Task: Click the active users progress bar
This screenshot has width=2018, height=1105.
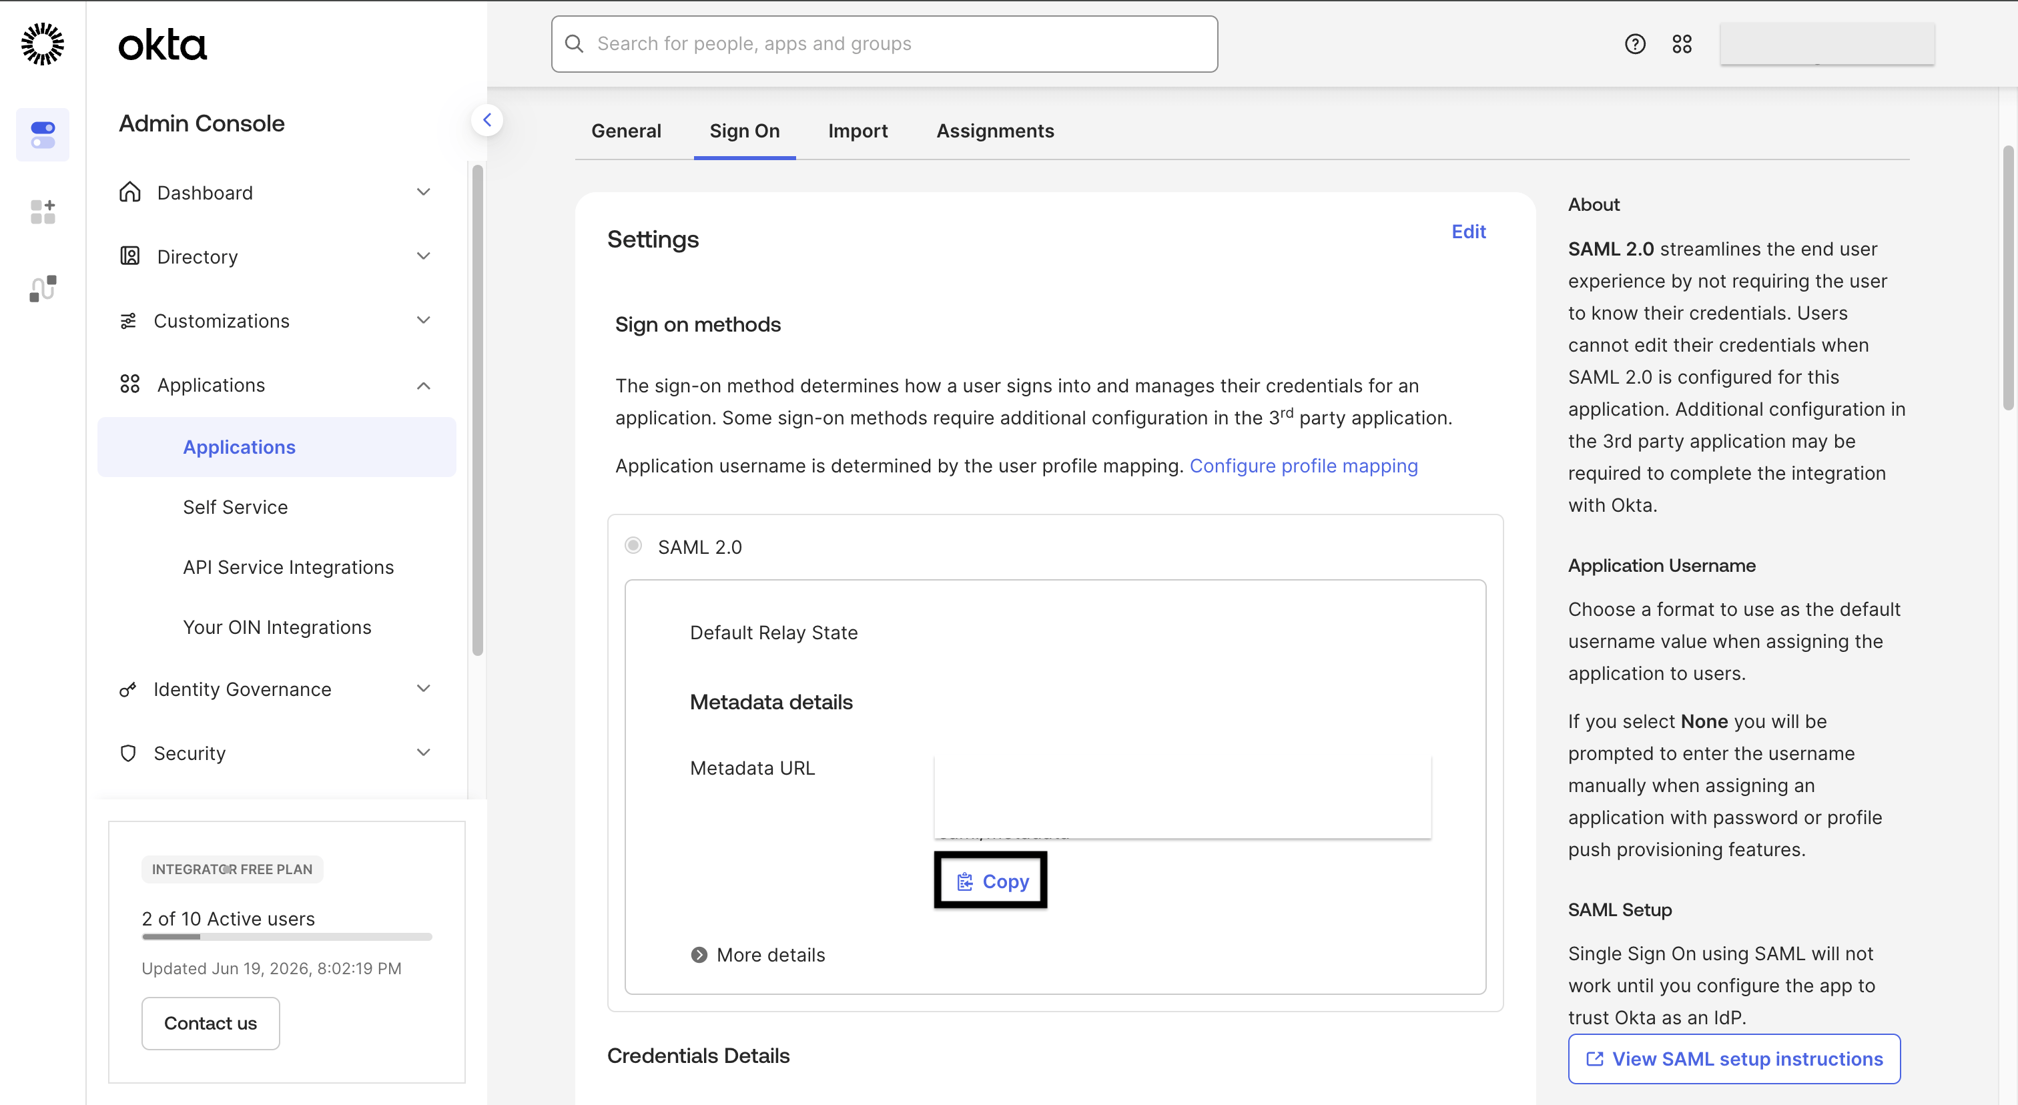Action: (287, 937)
